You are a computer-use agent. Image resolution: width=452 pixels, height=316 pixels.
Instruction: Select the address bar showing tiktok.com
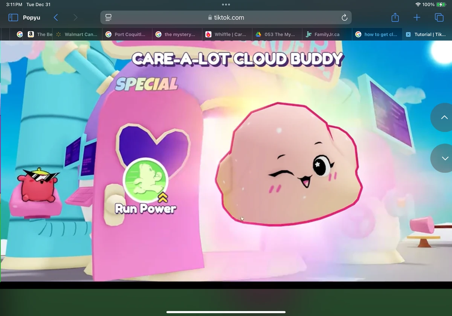pyautogui.click(x=244, y=17)
